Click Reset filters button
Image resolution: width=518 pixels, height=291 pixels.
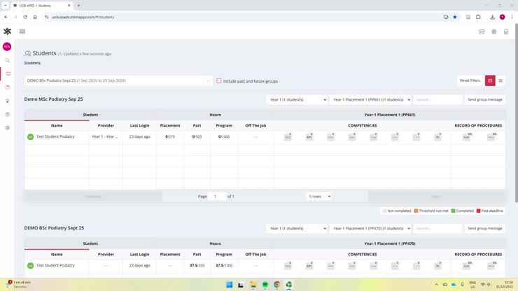point(470,80)
